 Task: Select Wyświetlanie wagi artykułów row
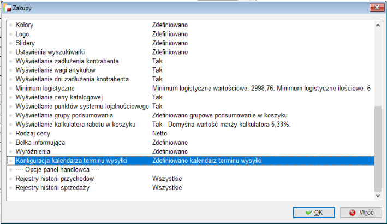[x=55, y=70]
